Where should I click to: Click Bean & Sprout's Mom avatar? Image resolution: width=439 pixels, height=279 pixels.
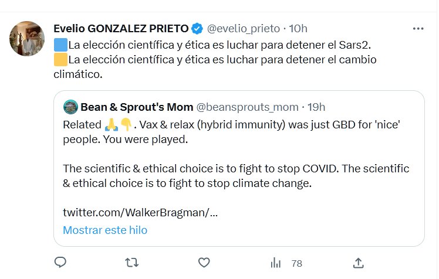pos(70,107)
